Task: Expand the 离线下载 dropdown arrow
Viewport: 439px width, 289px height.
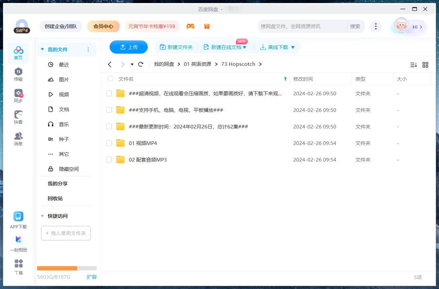Action: pyautogui.click(x=293, y=47)
